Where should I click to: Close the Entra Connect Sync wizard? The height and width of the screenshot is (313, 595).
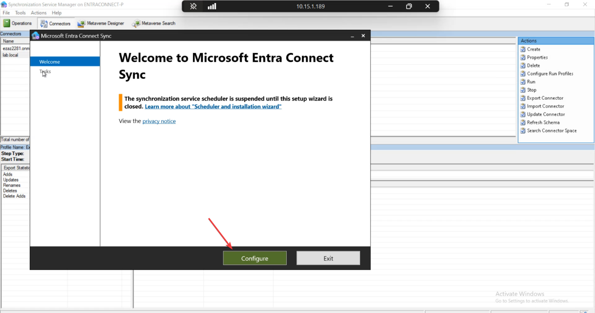click(x=363, y=36)
